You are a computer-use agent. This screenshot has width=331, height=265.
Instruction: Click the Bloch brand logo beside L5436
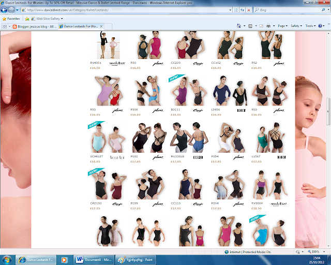tap(242, 110)
